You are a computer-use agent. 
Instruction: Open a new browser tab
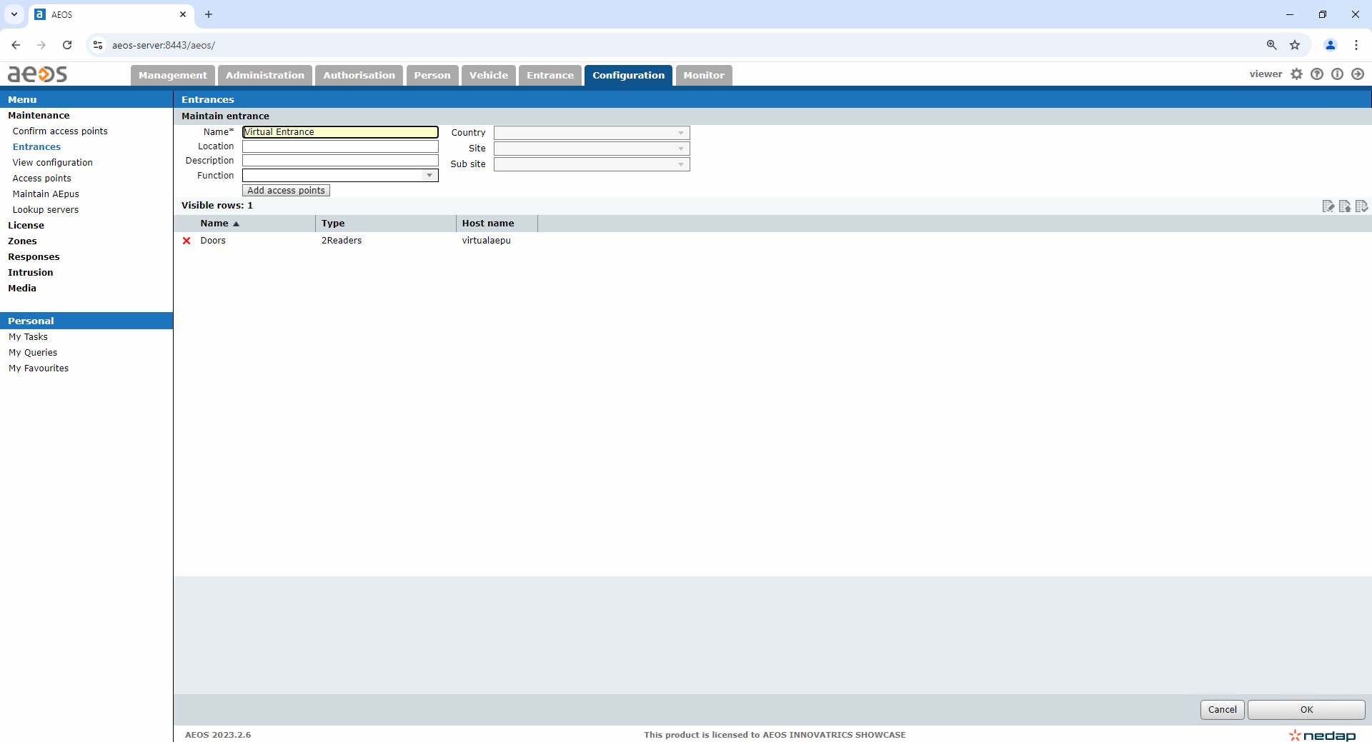[209, 14]
